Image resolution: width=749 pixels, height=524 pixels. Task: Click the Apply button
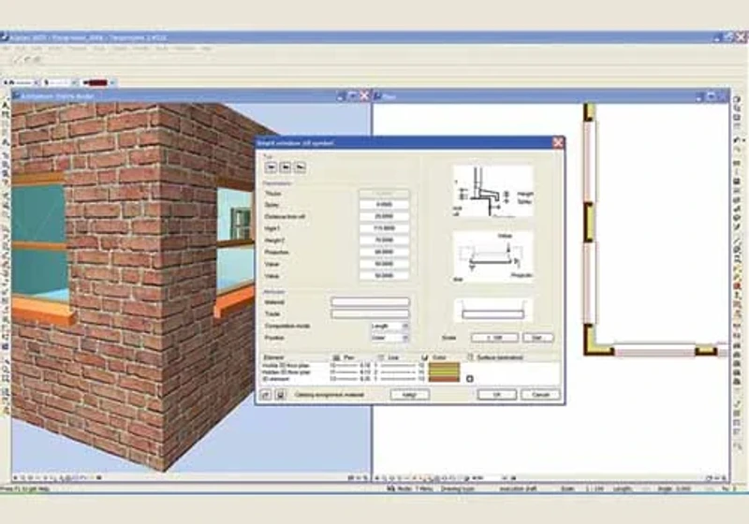[410, 395]
